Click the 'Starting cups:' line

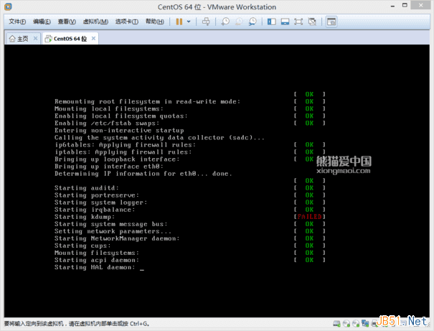coord(82,246)
